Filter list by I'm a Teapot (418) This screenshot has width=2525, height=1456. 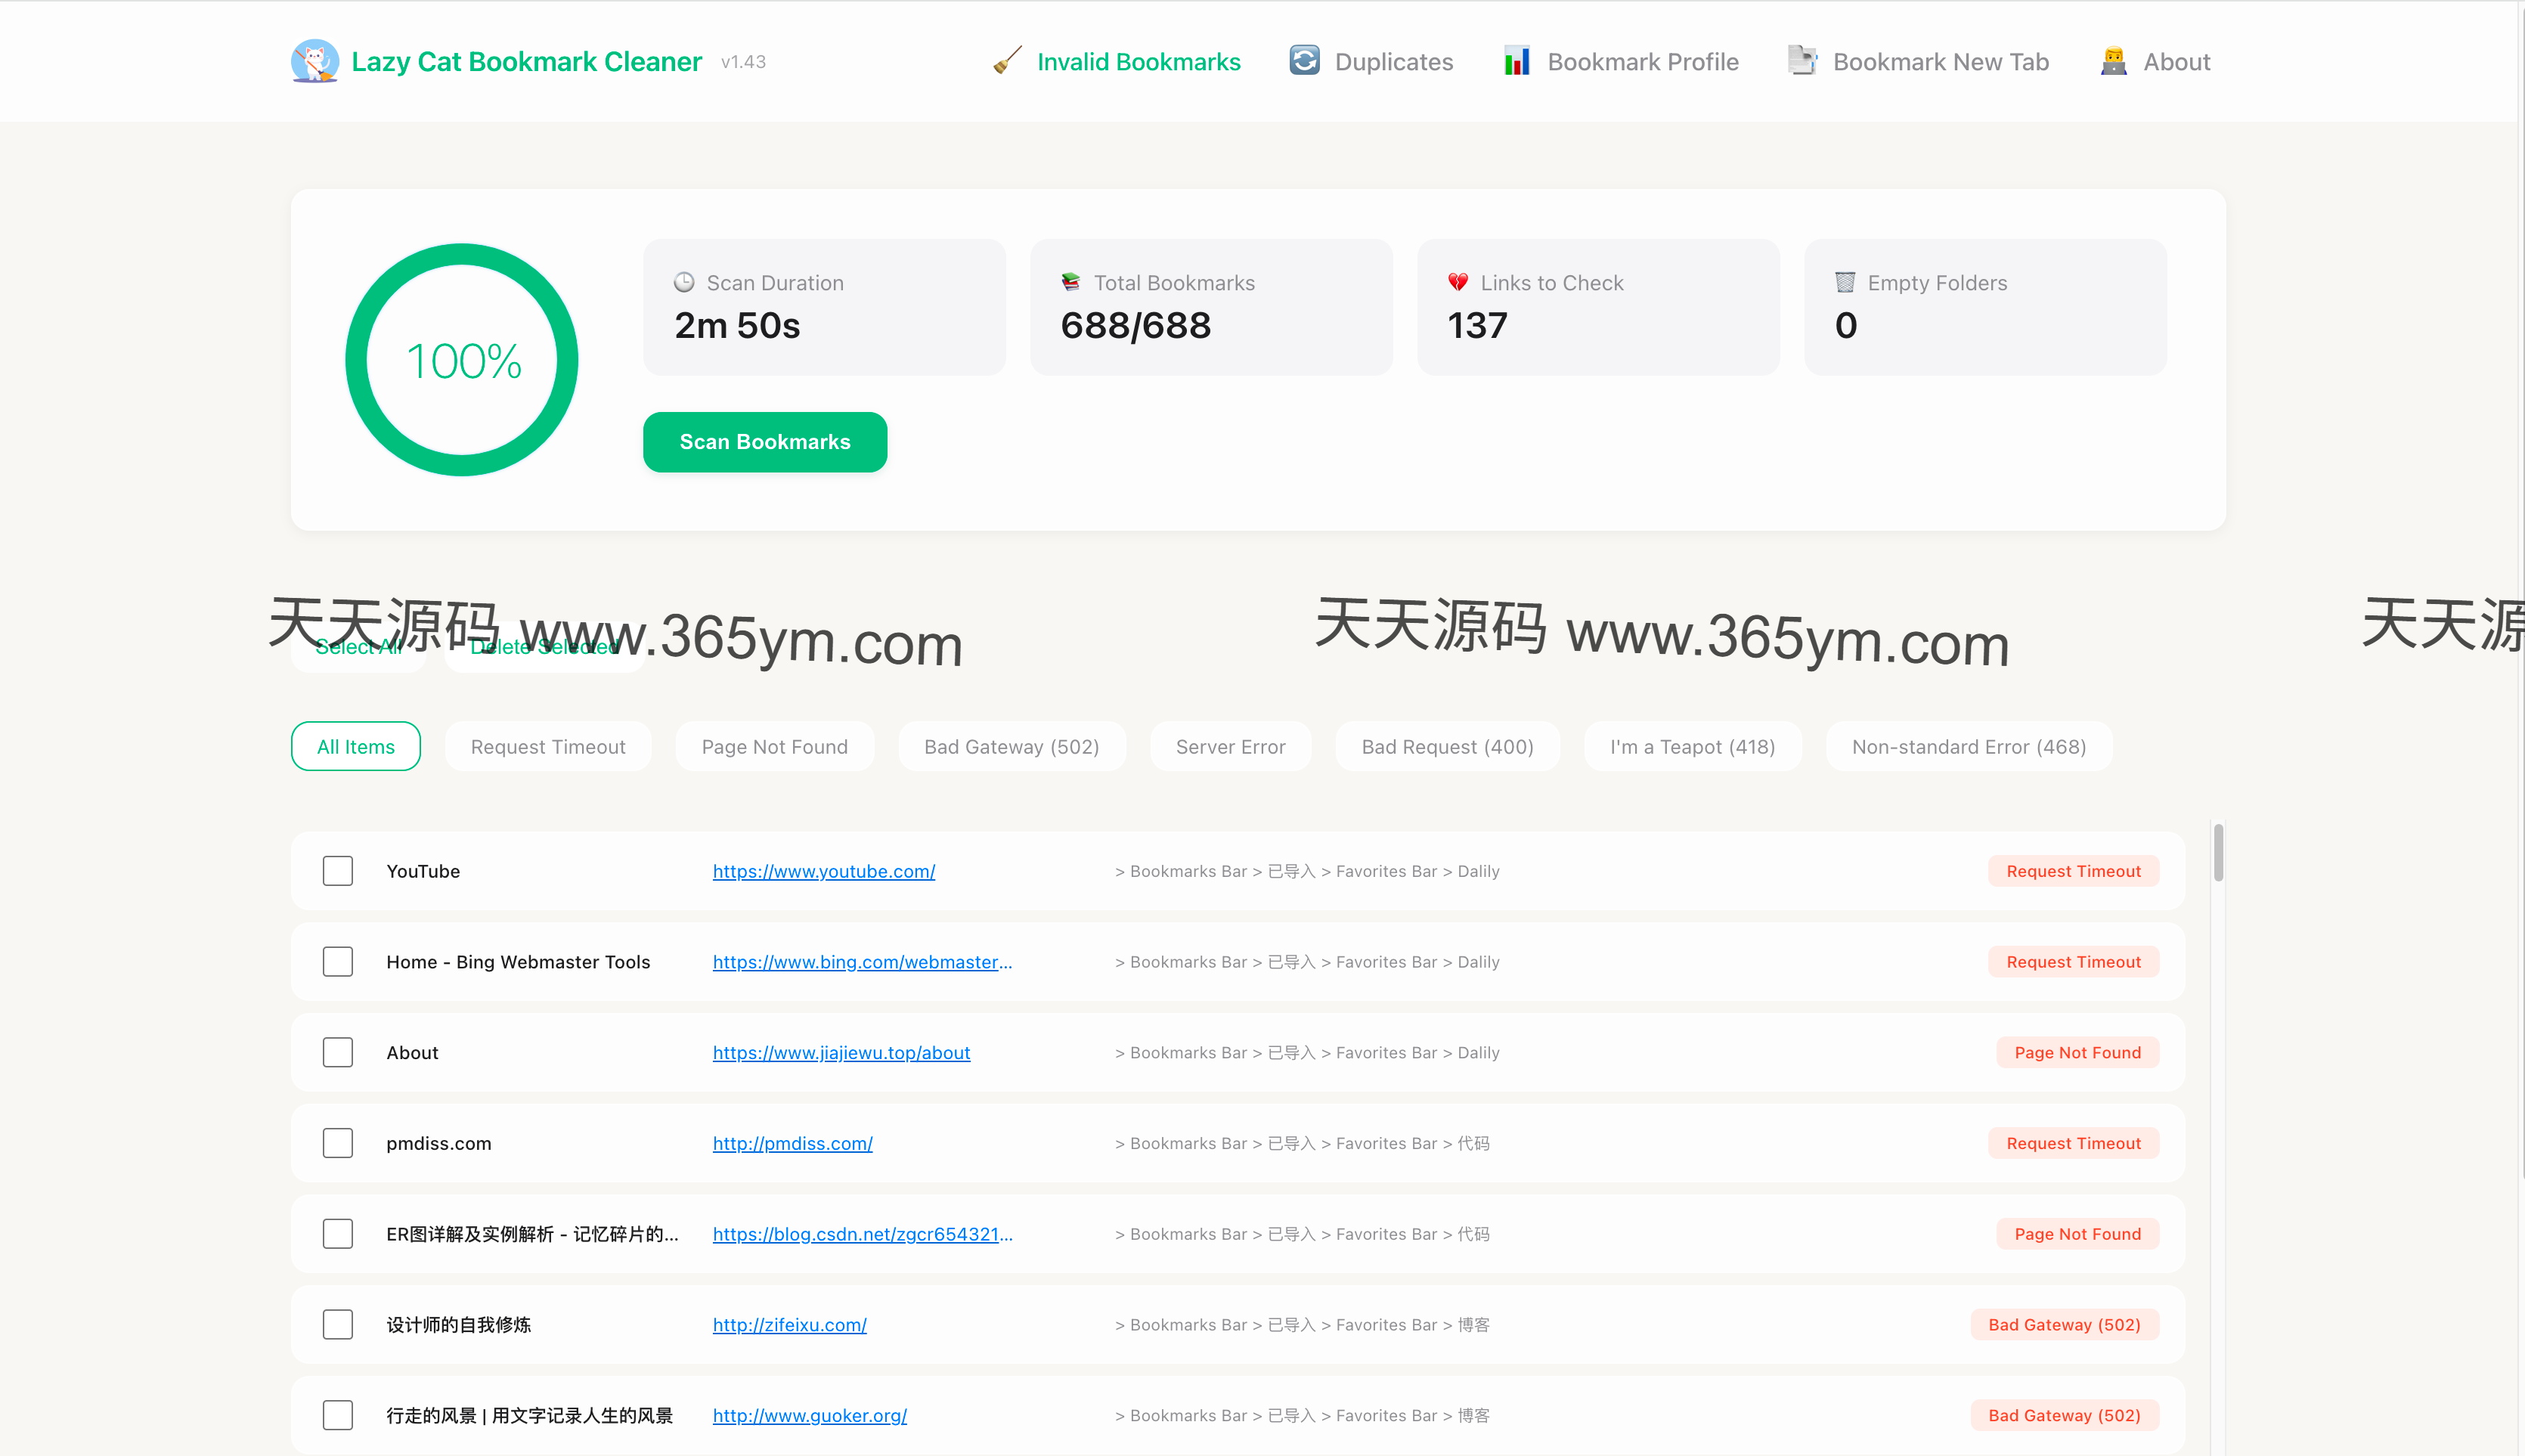coord(1692,746)
